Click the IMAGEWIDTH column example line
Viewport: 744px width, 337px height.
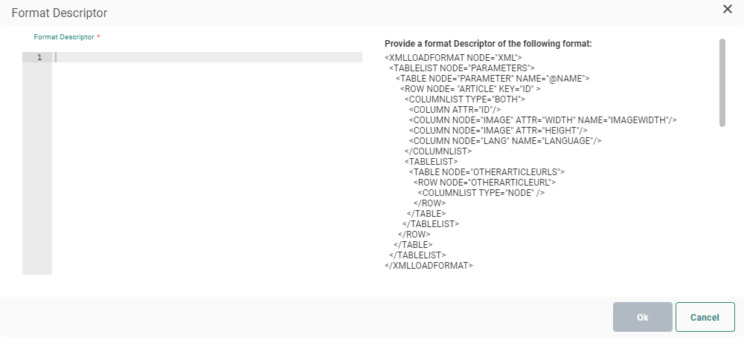(x=542, y=120)
